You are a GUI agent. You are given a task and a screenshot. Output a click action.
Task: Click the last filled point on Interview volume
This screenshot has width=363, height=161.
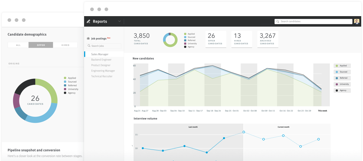(x=224, y=138)
